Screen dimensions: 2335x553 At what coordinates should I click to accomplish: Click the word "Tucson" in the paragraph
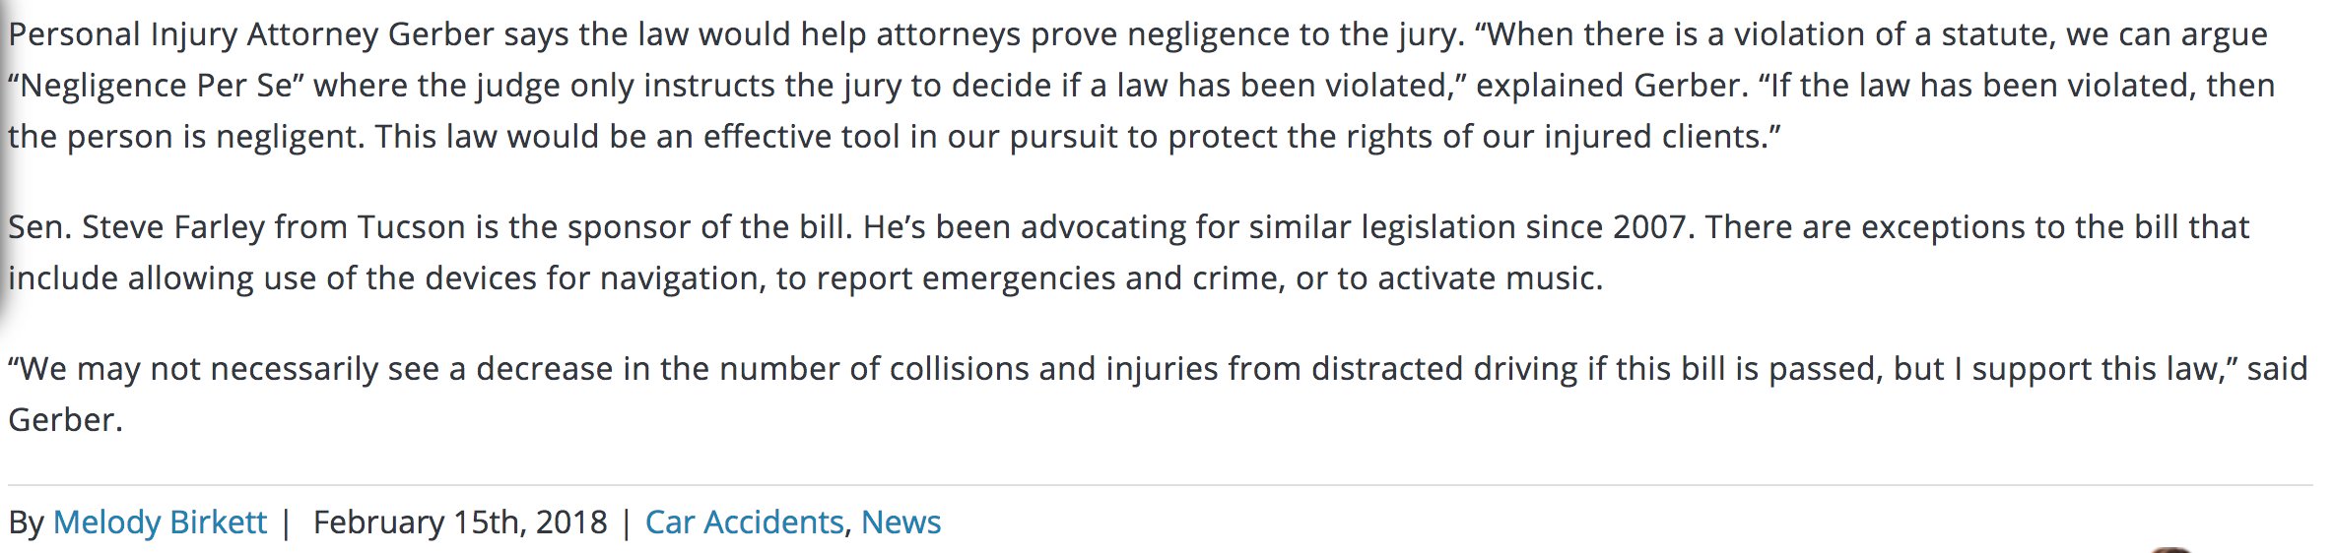tap(411, 227)
